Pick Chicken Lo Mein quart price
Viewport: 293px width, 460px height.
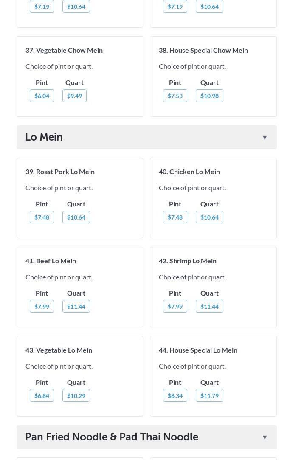click(x=209, y=217)
